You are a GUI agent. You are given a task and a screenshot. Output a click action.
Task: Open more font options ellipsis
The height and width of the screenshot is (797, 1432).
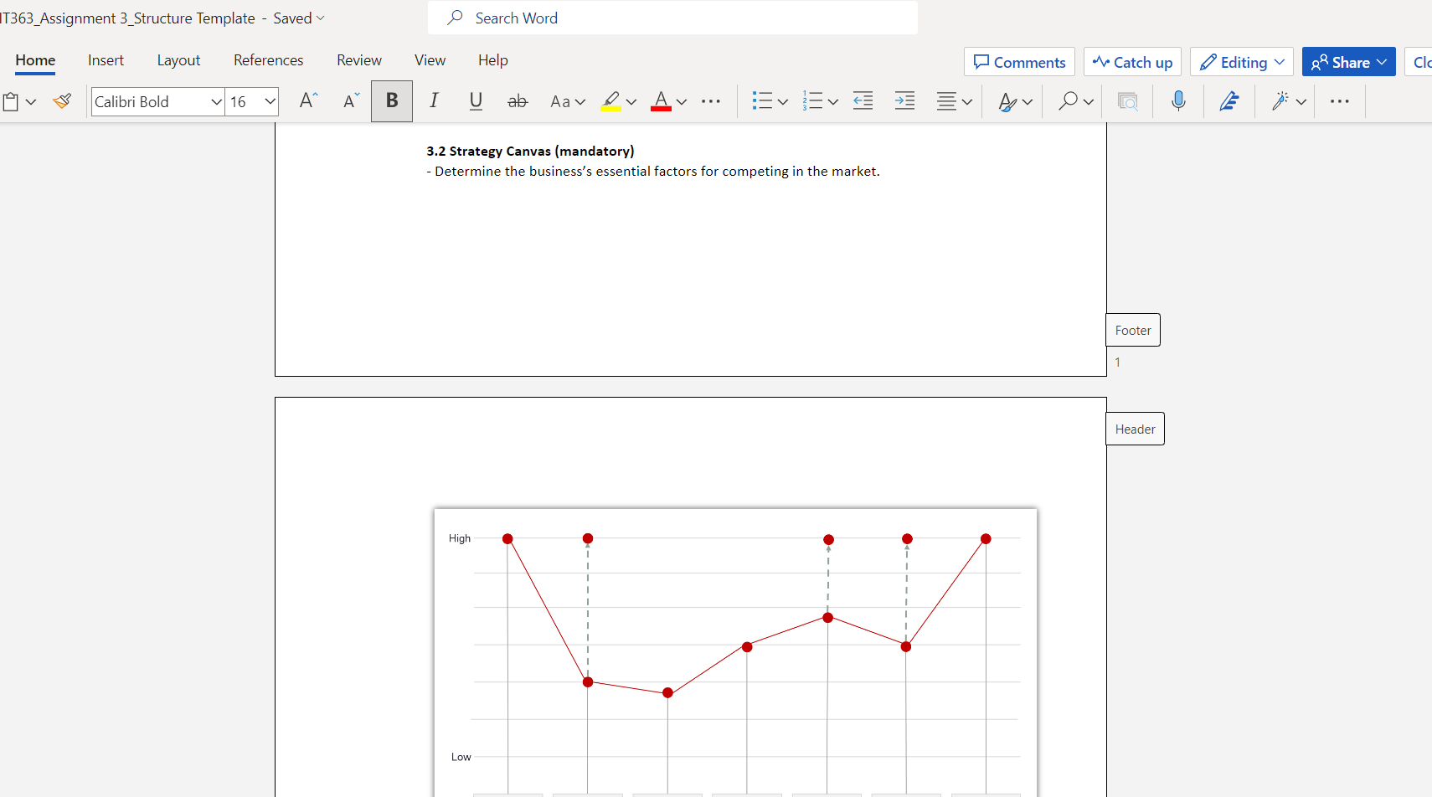[711, 101]
